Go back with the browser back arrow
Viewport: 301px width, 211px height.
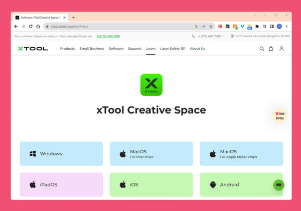click(16, 26)
